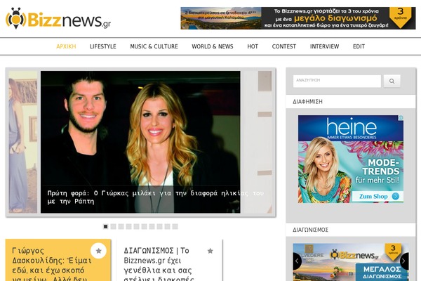Viewport: 421px width, 281px height.
Task: Open the ΜΕΓΑΛΟΣ ΔΙΑΓΩΝΙΣΜΟΣ sidebar banner
Action: point(351,262)
